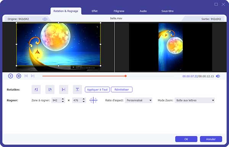
Task: Stop the video playback
Action: (19, 76)
